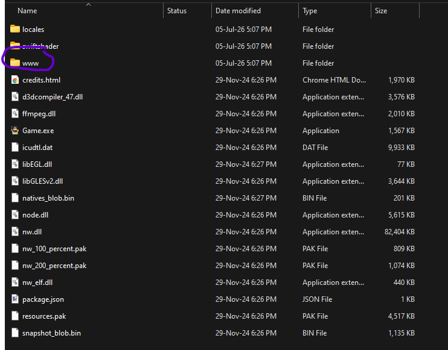Select the file name nw.dll
Screen dimensions: 448x350
coord(32,232)
